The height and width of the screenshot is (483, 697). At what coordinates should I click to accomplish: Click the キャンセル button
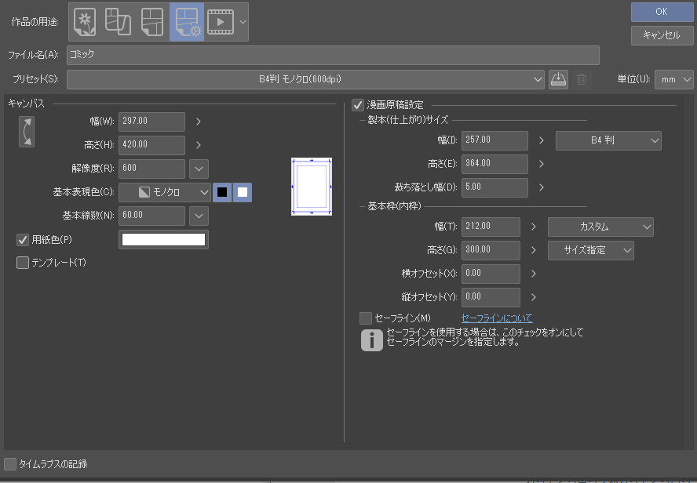pos(662,35)
